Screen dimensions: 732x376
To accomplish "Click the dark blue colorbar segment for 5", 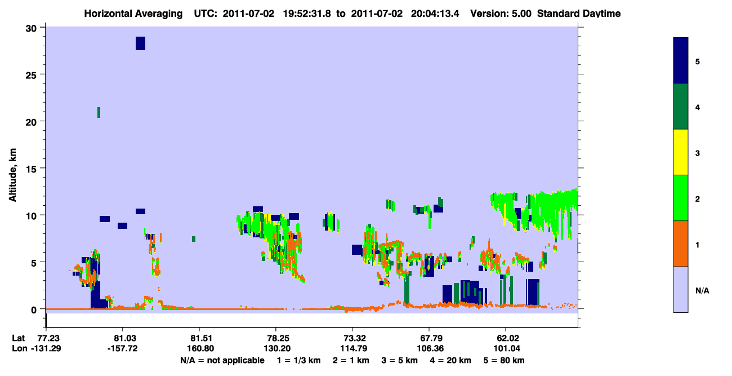I will click(x=681, y=61).
